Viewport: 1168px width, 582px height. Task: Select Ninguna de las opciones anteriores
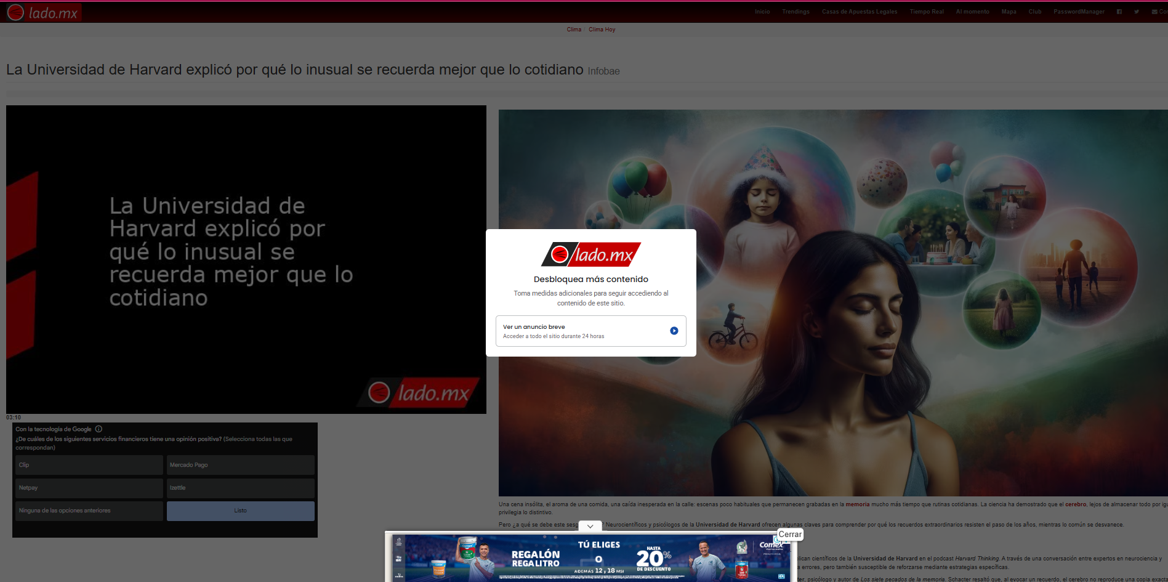(89, 511)
